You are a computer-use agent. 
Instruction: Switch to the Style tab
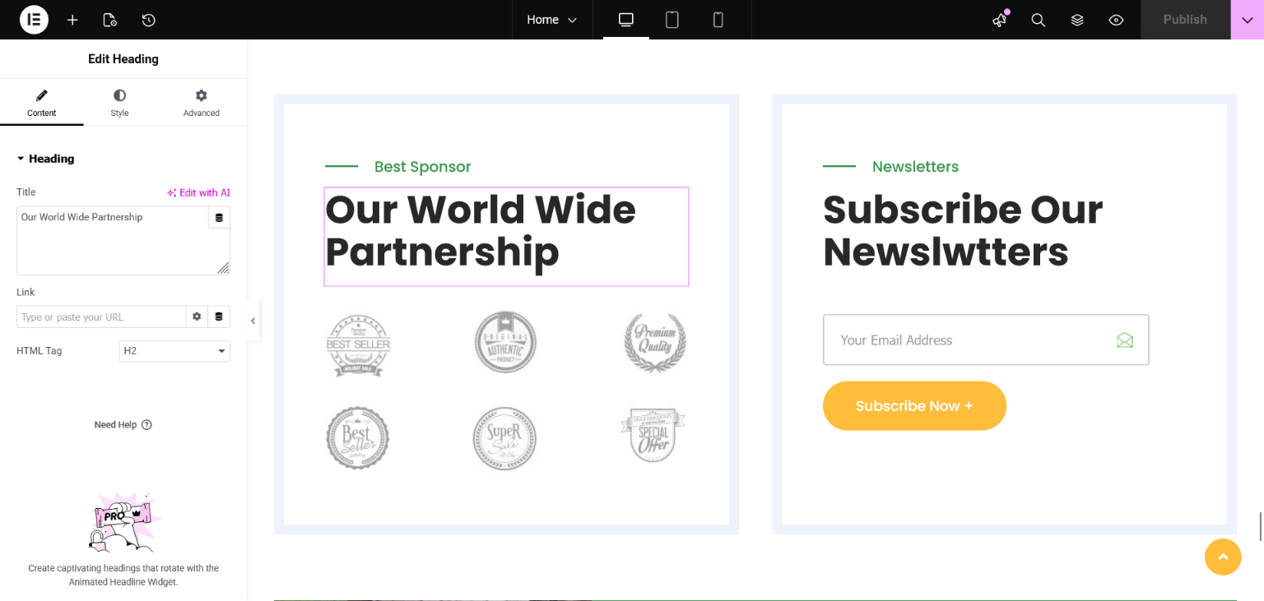pyautogui.click(x=119, y=104)
